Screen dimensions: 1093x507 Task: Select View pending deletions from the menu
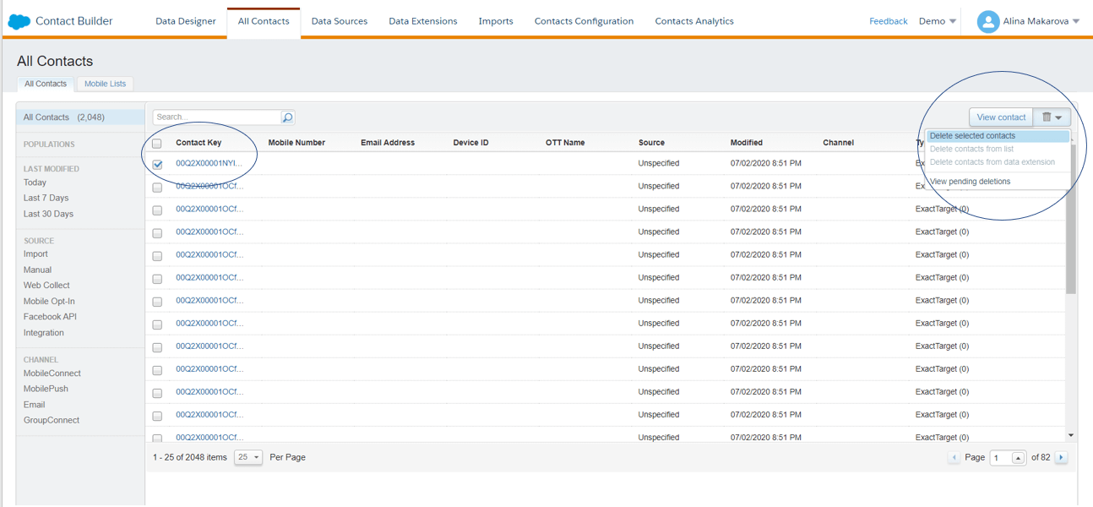pyautogui.click(x=969, y=181)
